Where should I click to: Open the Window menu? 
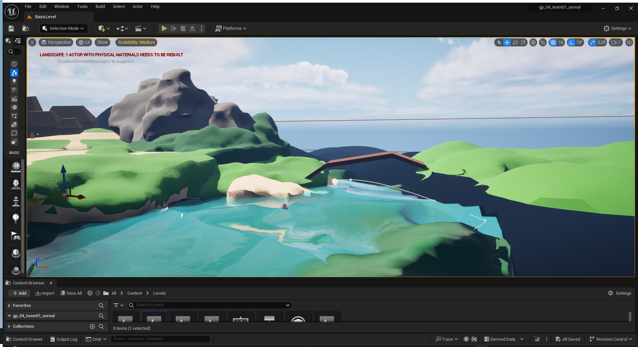click(x=62, y=7)
